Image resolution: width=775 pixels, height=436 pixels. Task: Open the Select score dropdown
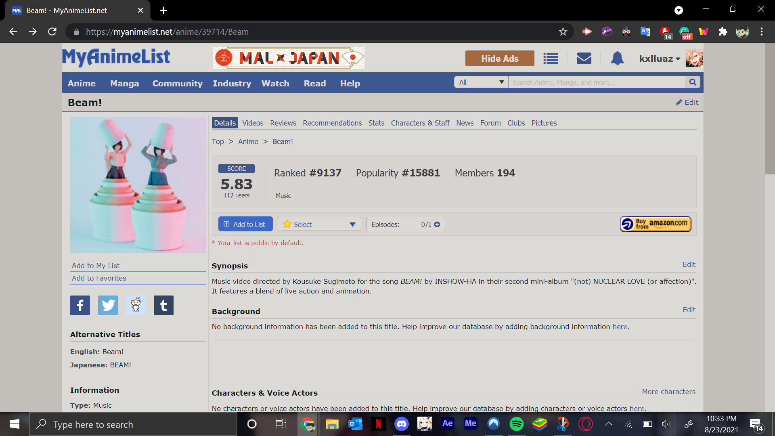coord(319,224)
